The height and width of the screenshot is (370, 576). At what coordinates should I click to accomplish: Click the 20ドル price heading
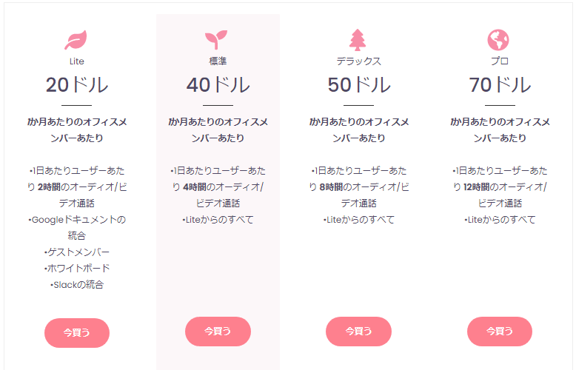pyautogui.click(x=77, y=85)
